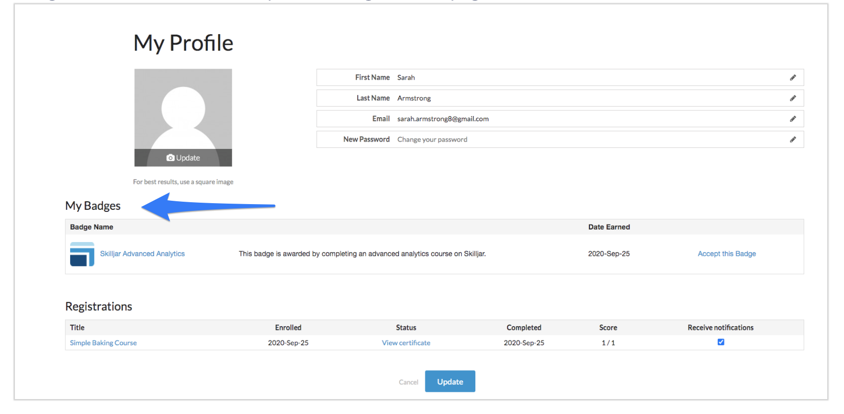Click the Score column header
The width and height of the screenshot is (844, 414).
pyautogui.click(x=608, y=328)
